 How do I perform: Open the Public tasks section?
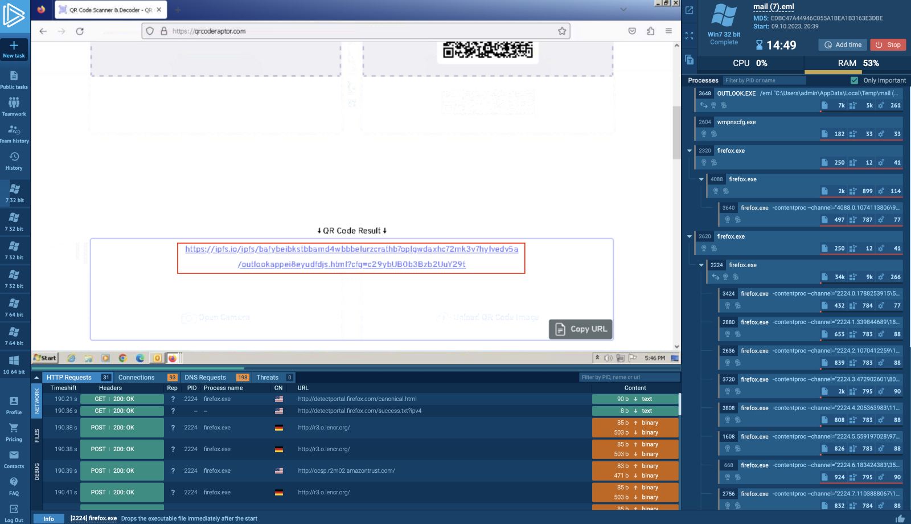pyautogui.click(x=14, y=79)
